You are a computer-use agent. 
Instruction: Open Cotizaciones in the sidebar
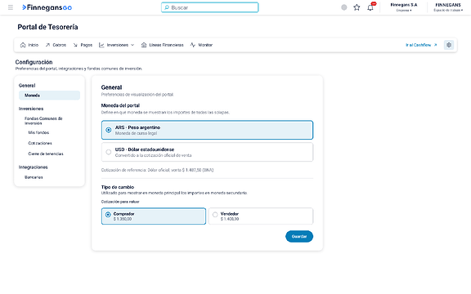point(40,143)
